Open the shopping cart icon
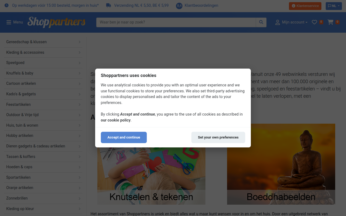The image size is (346, 216). pos(330,22)
